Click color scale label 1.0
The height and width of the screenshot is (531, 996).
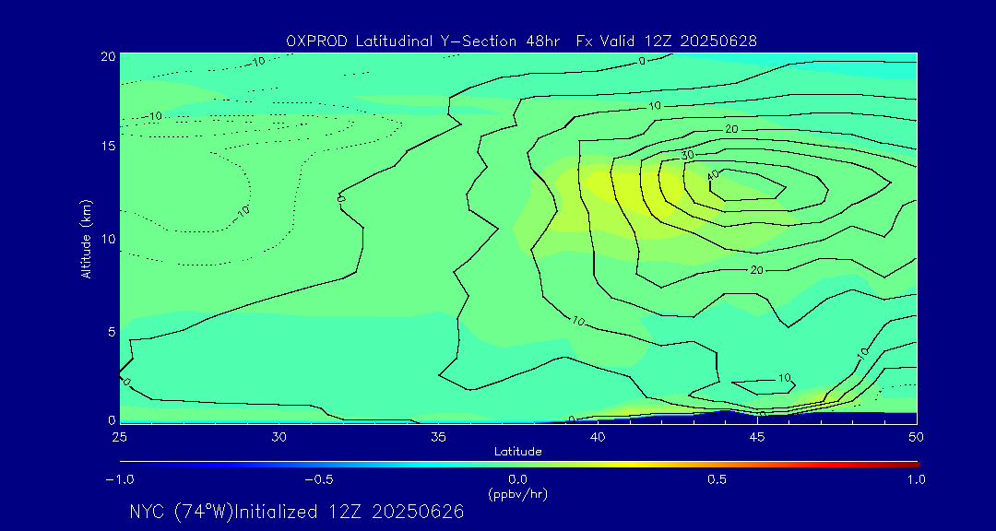(917, 479)
